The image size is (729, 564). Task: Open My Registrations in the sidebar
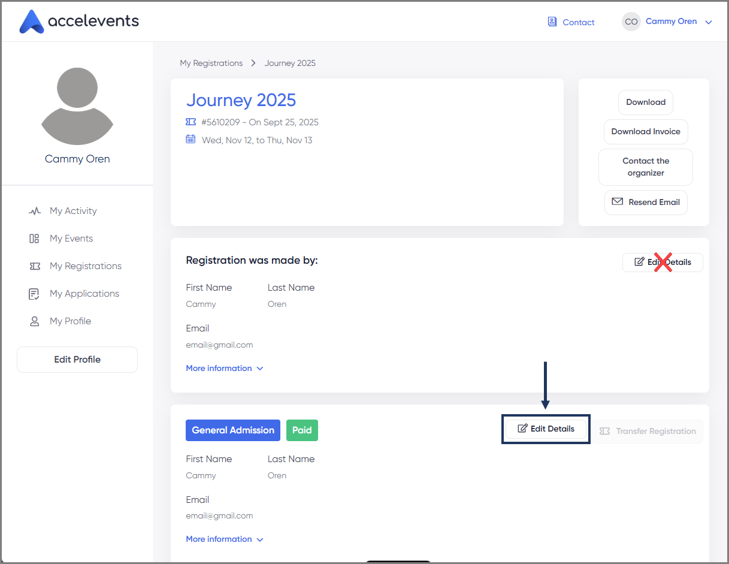(85, 266)
